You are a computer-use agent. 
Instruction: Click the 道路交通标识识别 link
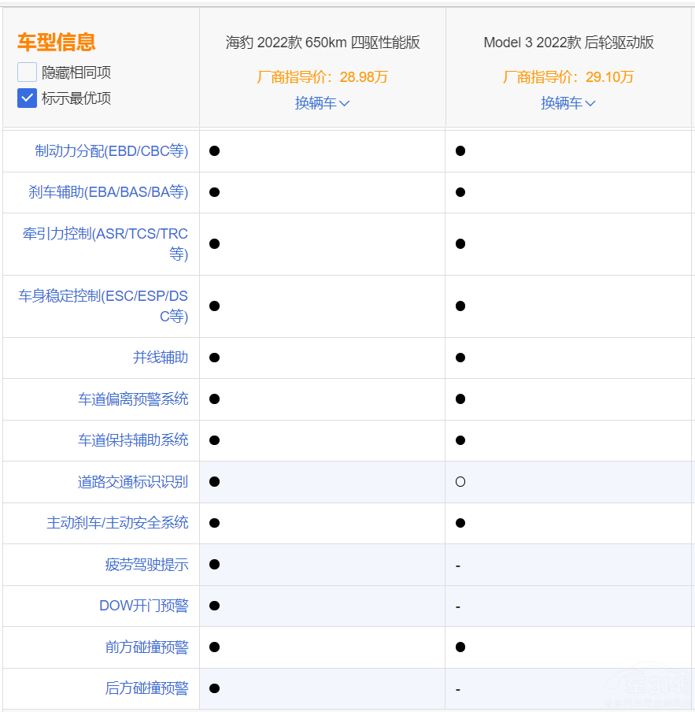point(133,481)
